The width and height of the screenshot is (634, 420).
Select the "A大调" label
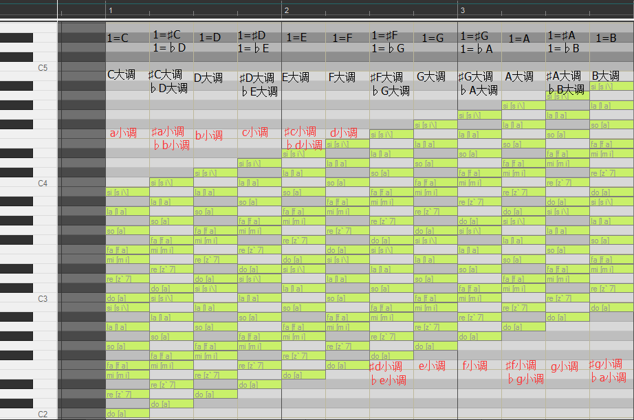519,76
